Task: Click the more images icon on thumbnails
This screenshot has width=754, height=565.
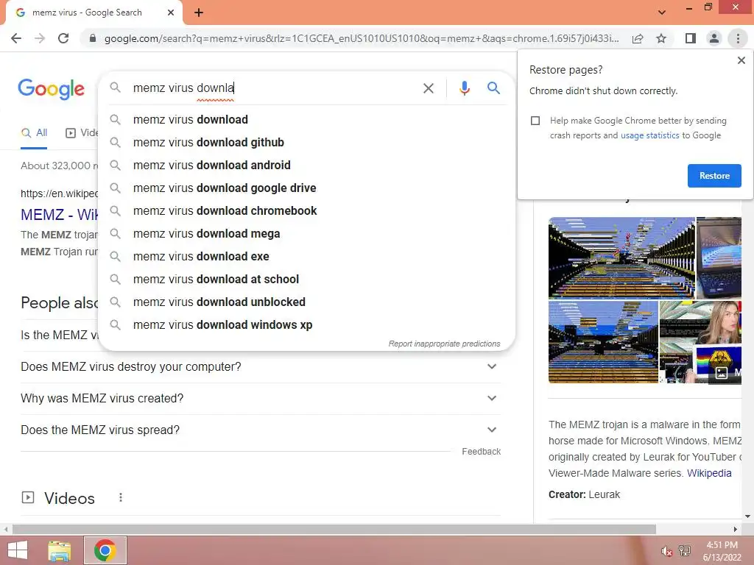Action: 722,372
